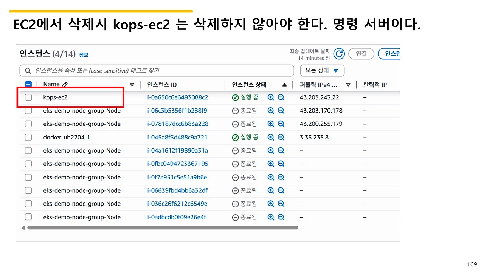Sort by 인스턴스 상태 column arrow
Screen dimensions: 484x272
pyautogui.click(x=284, y=85)
